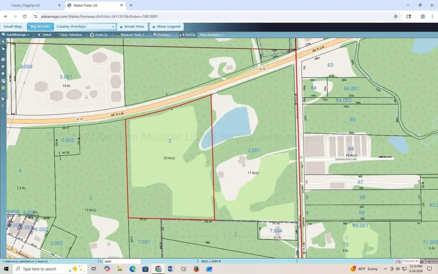Bookmark this page with the star icon
The width and height of the screenshot is (438, 274).
tap(396, 16)
